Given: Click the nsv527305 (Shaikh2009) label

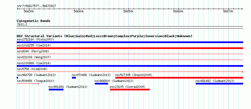Looking at the screenshot, I should [134, 75].
